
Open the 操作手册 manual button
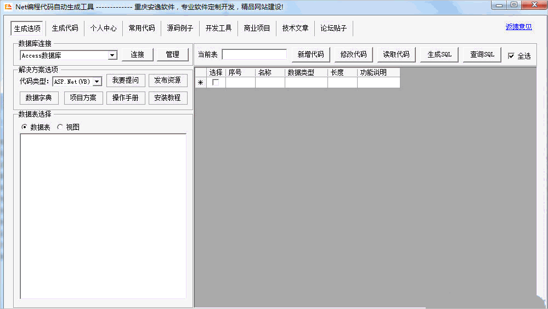(126, 98)
